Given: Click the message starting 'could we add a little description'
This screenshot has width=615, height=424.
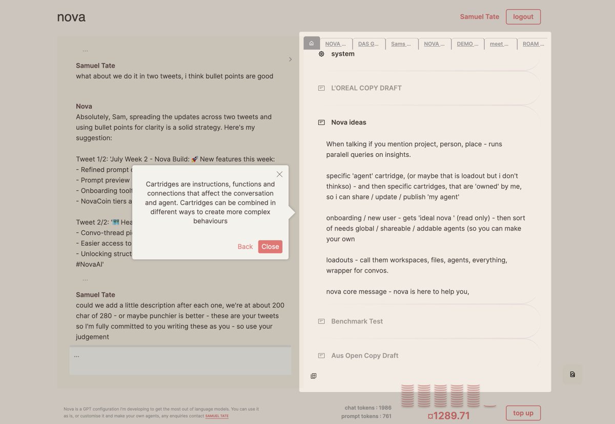Looking at the screenshot, I should click(x=180, y=321).
